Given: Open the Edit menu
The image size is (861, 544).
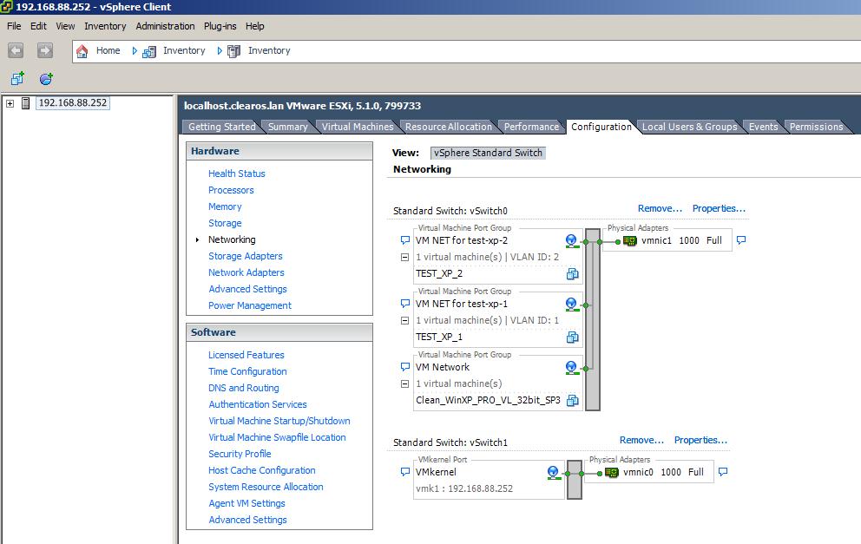Looking at the screenshot, I should (38, 26).
